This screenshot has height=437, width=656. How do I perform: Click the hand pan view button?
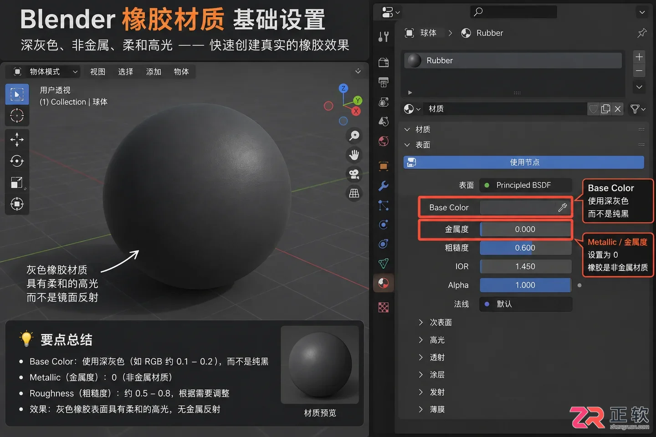(x=354, y=155)
